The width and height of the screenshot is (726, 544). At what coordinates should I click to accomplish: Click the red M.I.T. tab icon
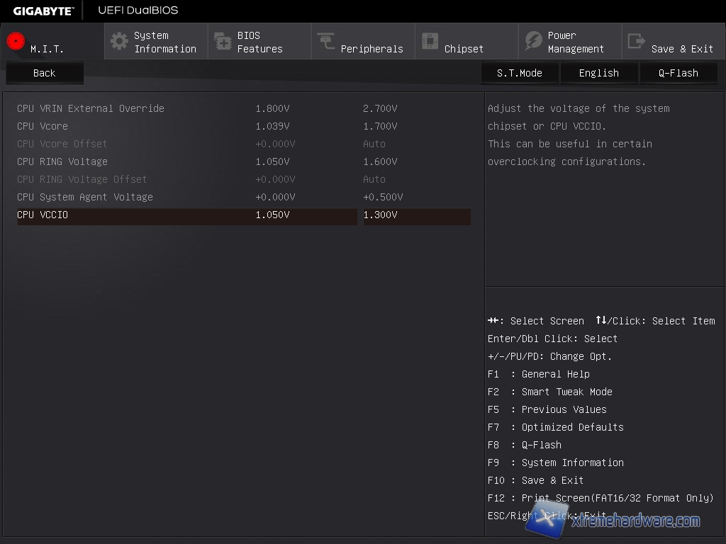(x=16, y=41)
